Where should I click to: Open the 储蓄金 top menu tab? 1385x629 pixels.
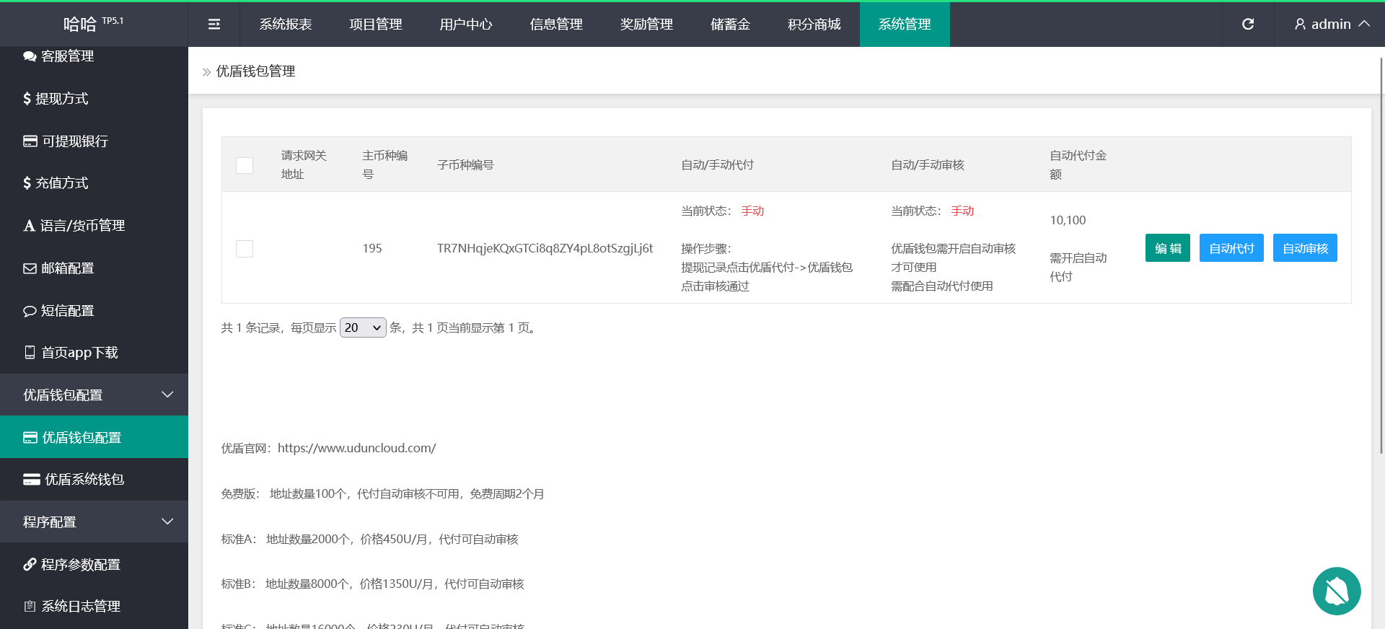pyautogui.click(x=730, y=25)
